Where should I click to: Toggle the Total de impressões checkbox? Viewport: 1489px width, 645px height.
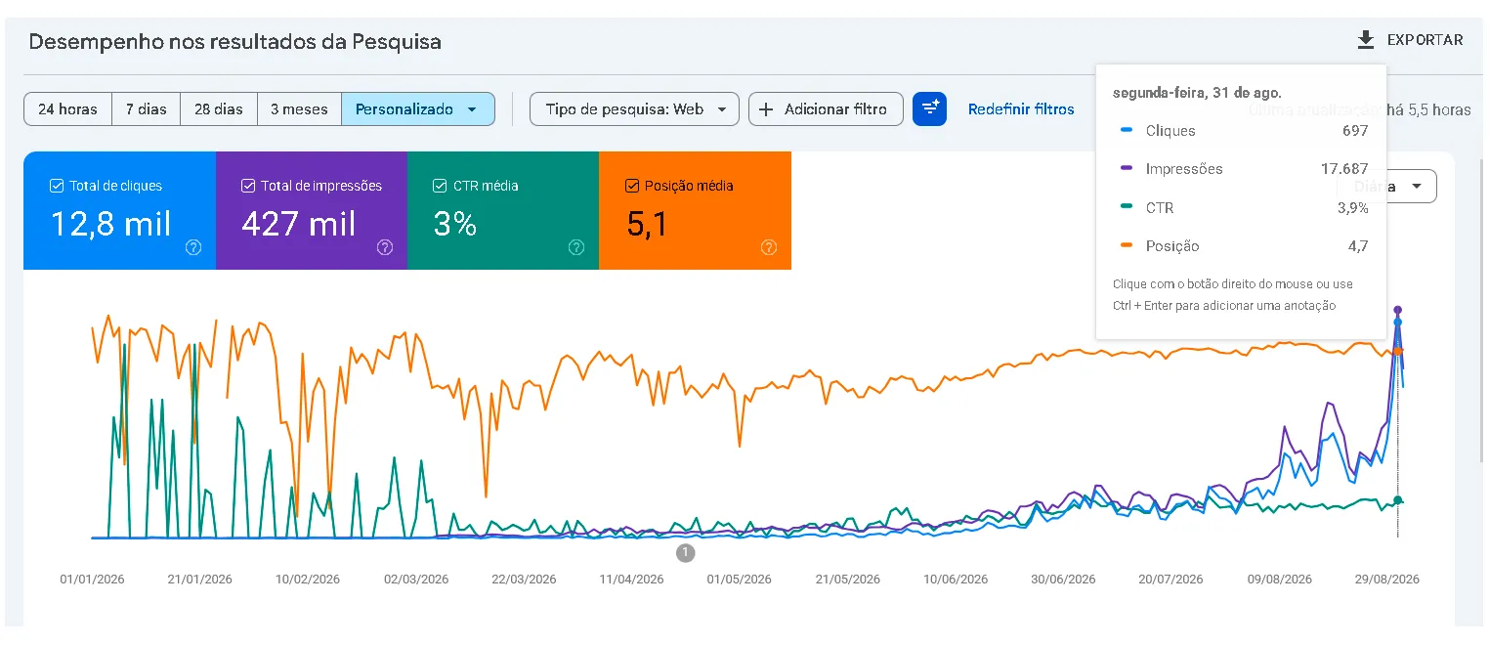pos(248,186)
